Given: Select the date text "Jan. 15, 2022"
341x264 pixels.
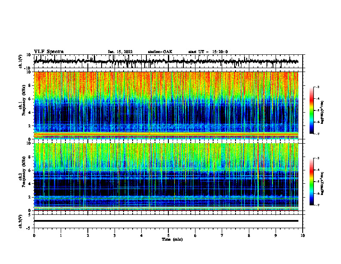Looking at the screenshot, I should click(x=120, y=52).
